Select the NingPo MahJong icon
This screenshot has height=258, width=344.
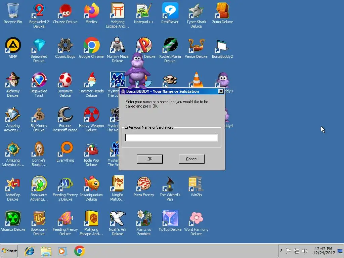(x=117, y=188)
